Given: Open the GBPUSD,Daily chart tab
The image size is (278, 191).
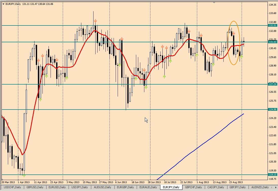Looking at the screenshot, I should pos(35,187).
